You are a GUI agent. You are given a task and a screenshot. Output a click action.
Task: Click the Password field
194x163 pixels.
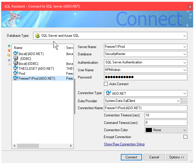pos(145,77)
